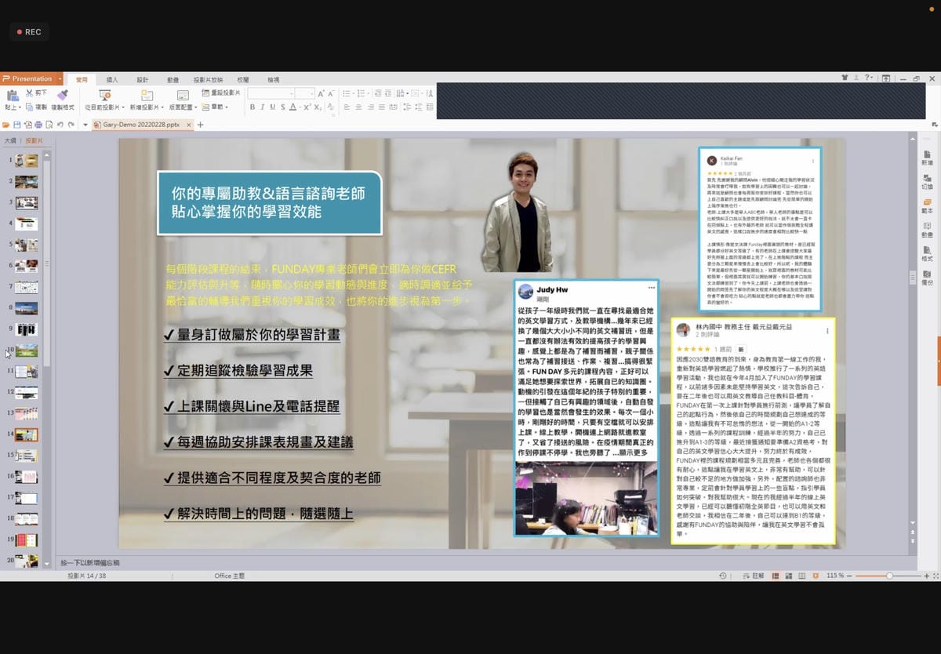Open the font size combo box
This screenshot has height=654, width=941.
click(305, 93)
